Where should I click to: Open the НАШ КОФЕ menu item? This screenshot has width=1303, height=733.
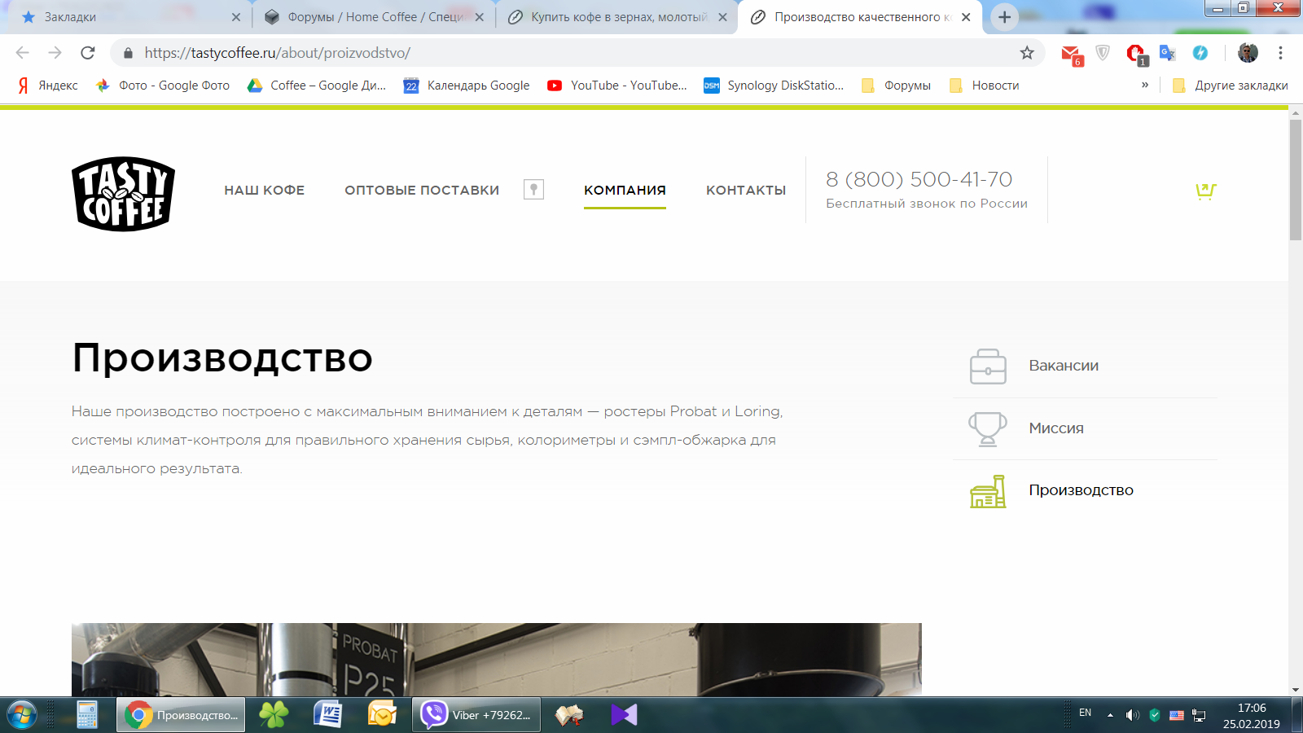point(265,190)
